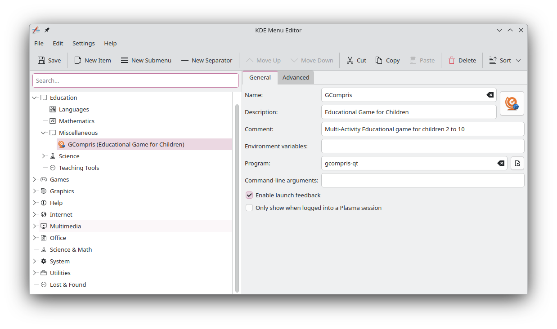The width and height of the screenshot is (557, 329).
Task: Enable Only show when logged into Plasma session
Action: [249, 208]
